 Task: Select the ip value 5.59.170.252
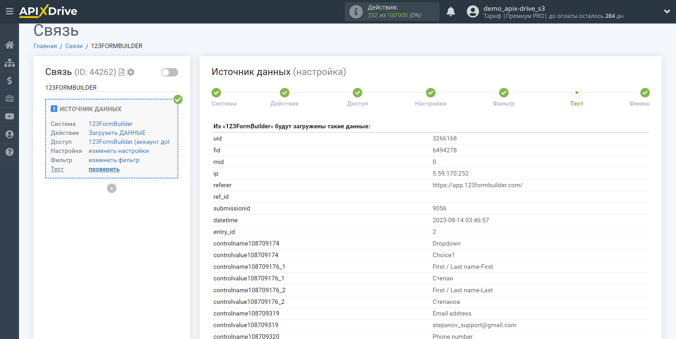click(450, 173)
